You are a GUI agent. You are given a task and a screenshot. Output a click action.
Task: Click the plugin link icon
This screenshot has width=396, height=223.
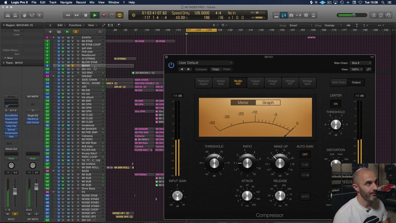point(368,69)
